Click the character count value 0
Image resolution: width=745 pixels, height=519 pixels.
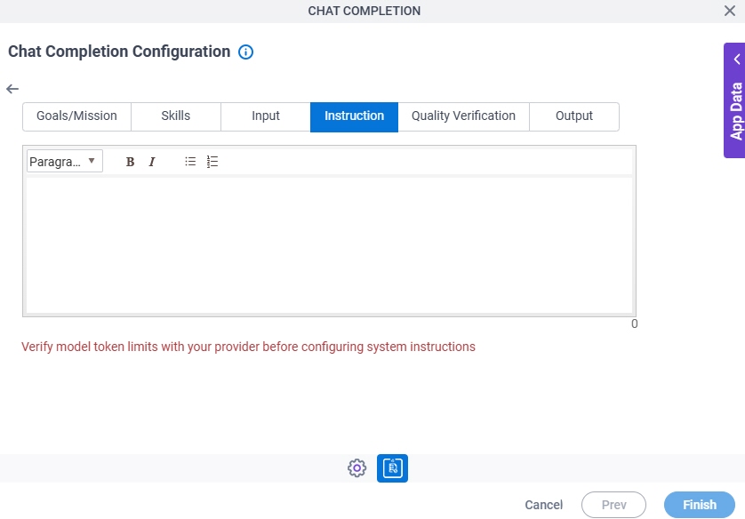tap(634, 323)
